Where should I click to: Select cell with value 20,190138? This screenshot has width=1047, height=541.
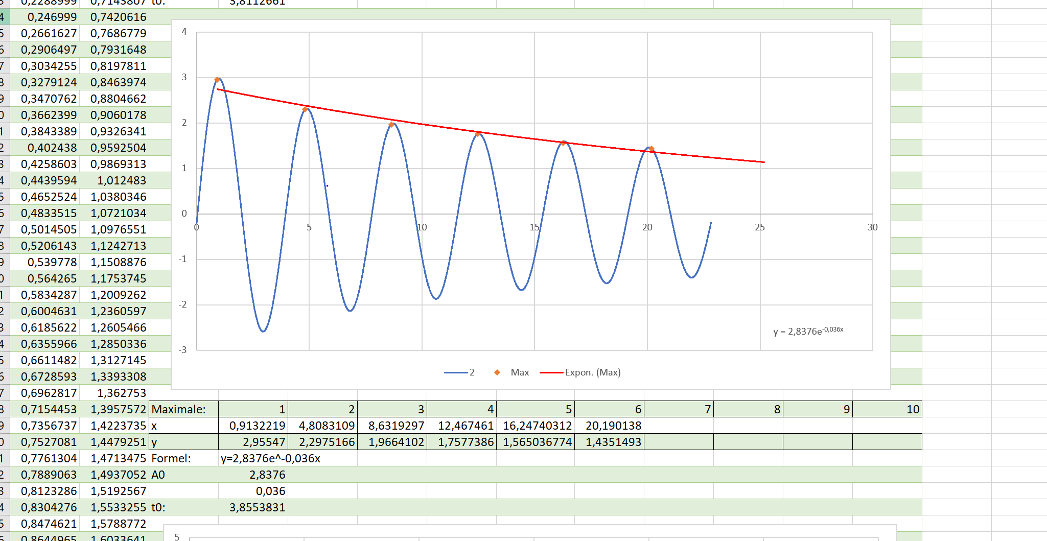(609, 426)
